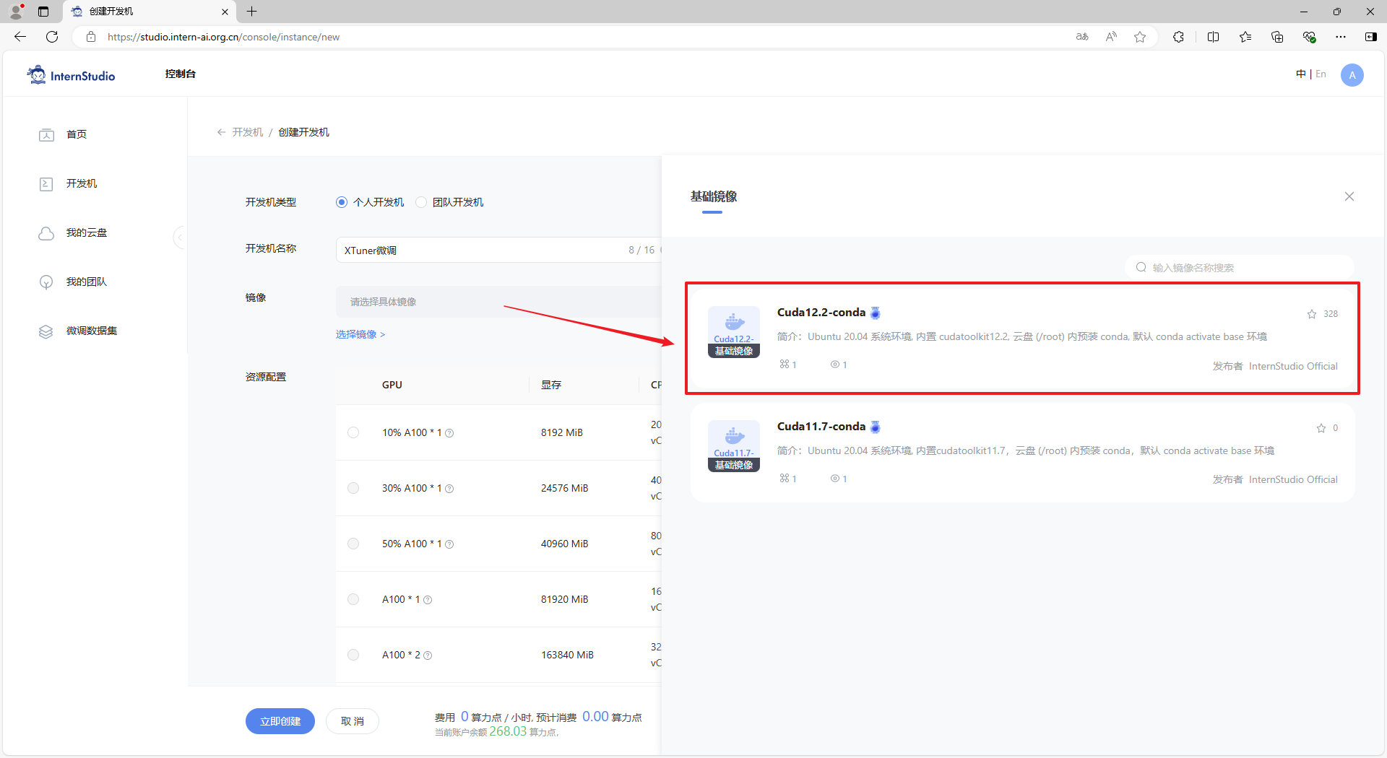The image size is (1387, 758).
Task: Click the Cuda11.7 docker thumbnail
Action: click(x=734, y=446)
